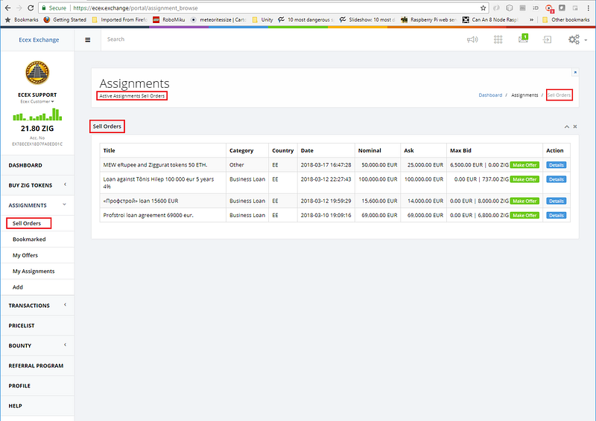Screen dimensions: 596x421
Task: Click browser forward arrow
Action: pyautogui.click(x=19, y=8)
